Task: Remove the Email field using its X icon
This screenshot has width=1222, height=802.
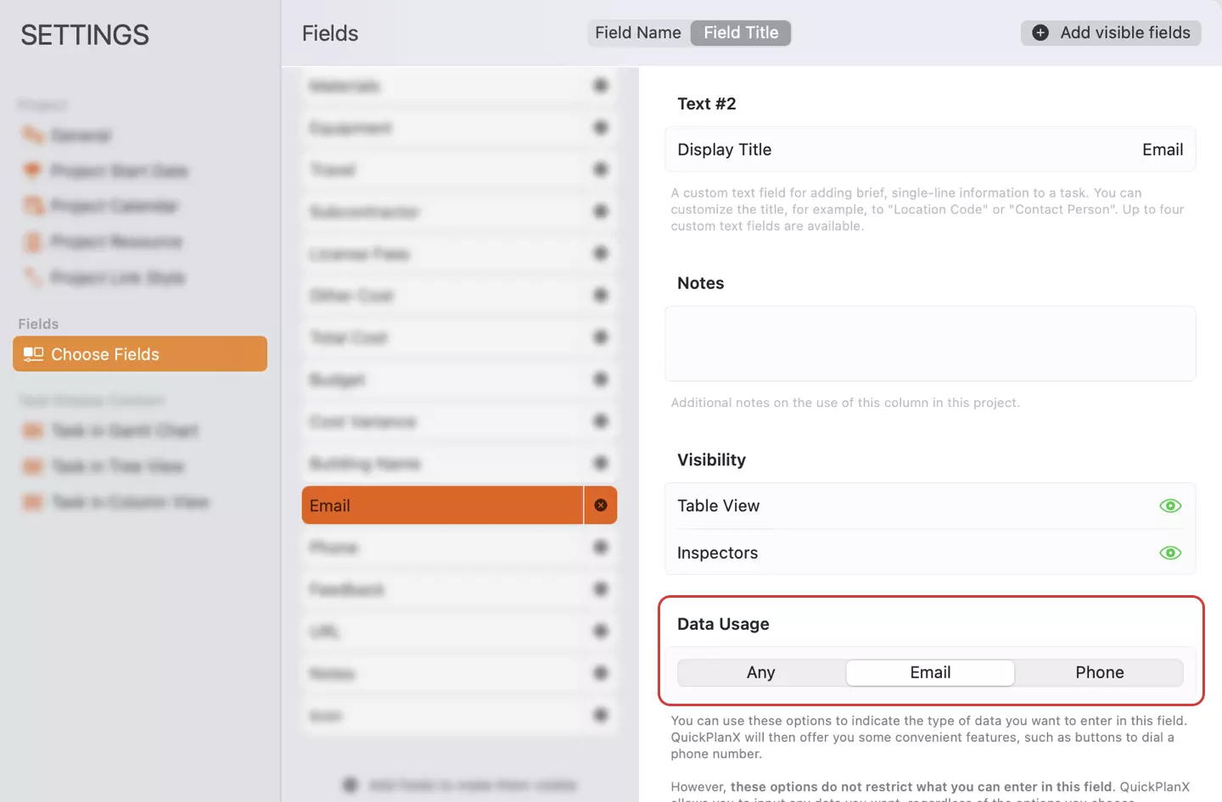Action: click(x=601, y=504)
